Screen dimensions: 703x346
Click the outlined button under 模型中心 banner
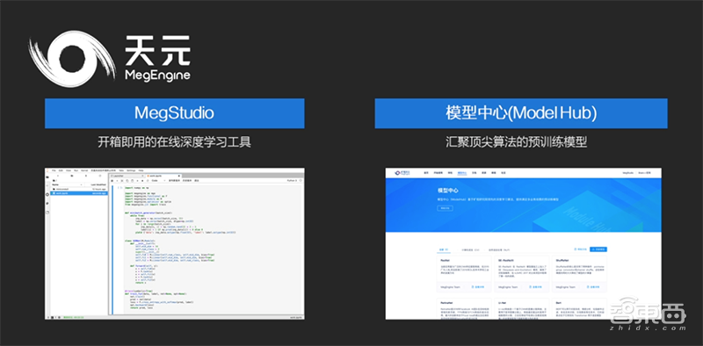pyautogui.click(x=445, y=208)
